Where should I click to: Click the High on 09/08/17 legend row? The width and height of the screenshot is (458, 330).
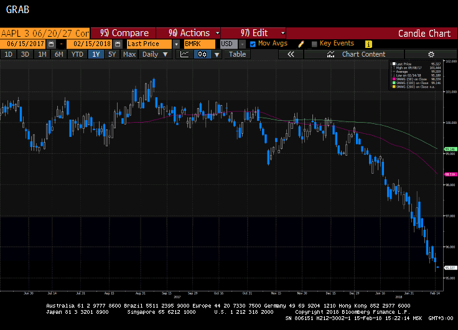(x=416, y=68)
